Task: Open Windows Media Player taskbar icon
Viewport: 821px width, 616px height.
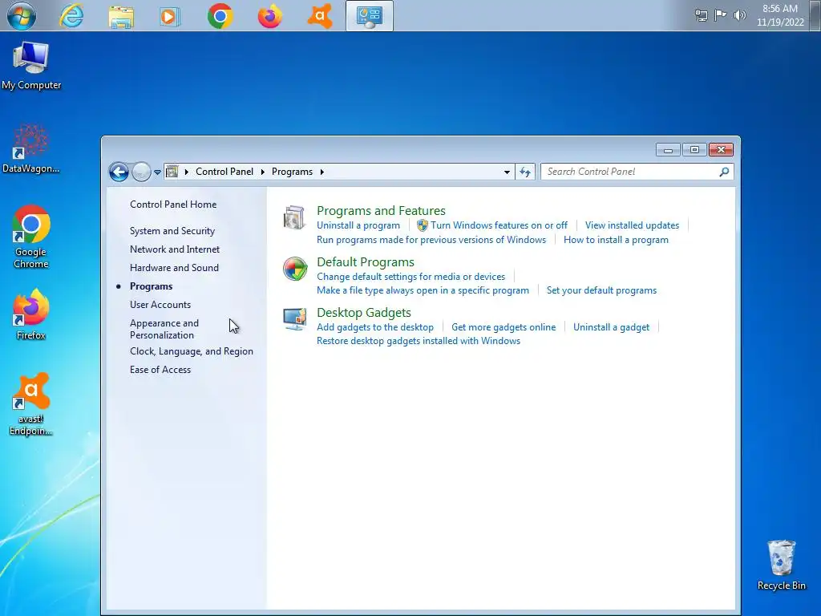Action: 170,17
